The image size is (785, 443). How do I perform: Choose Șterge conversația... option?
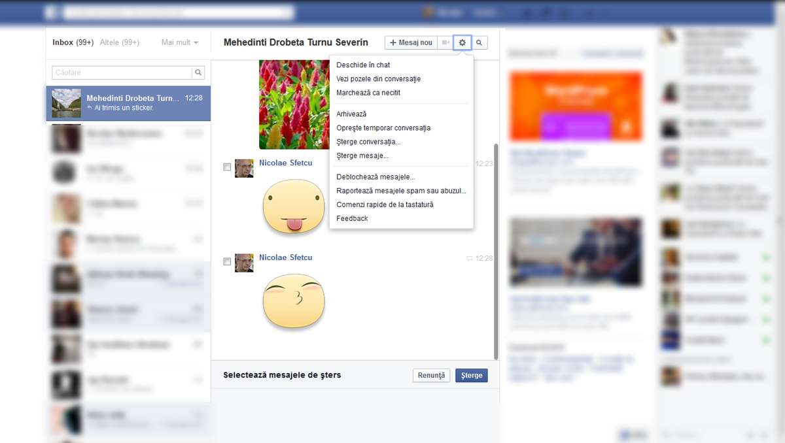[368, 142]
